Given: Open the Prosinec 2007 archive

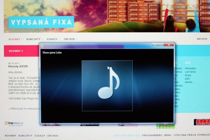Looking at the screenshot, I should [190, 68].
